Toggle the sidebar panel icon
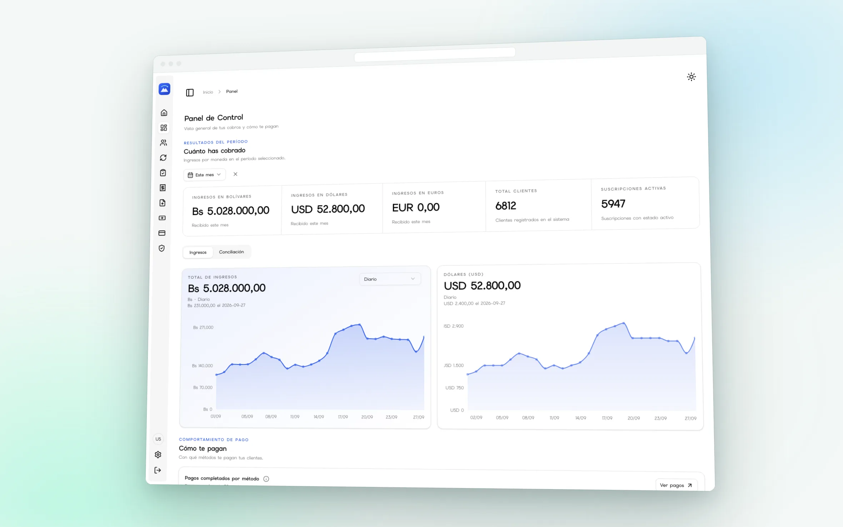This screenshot has width=843, height=527. pos(190,93)
